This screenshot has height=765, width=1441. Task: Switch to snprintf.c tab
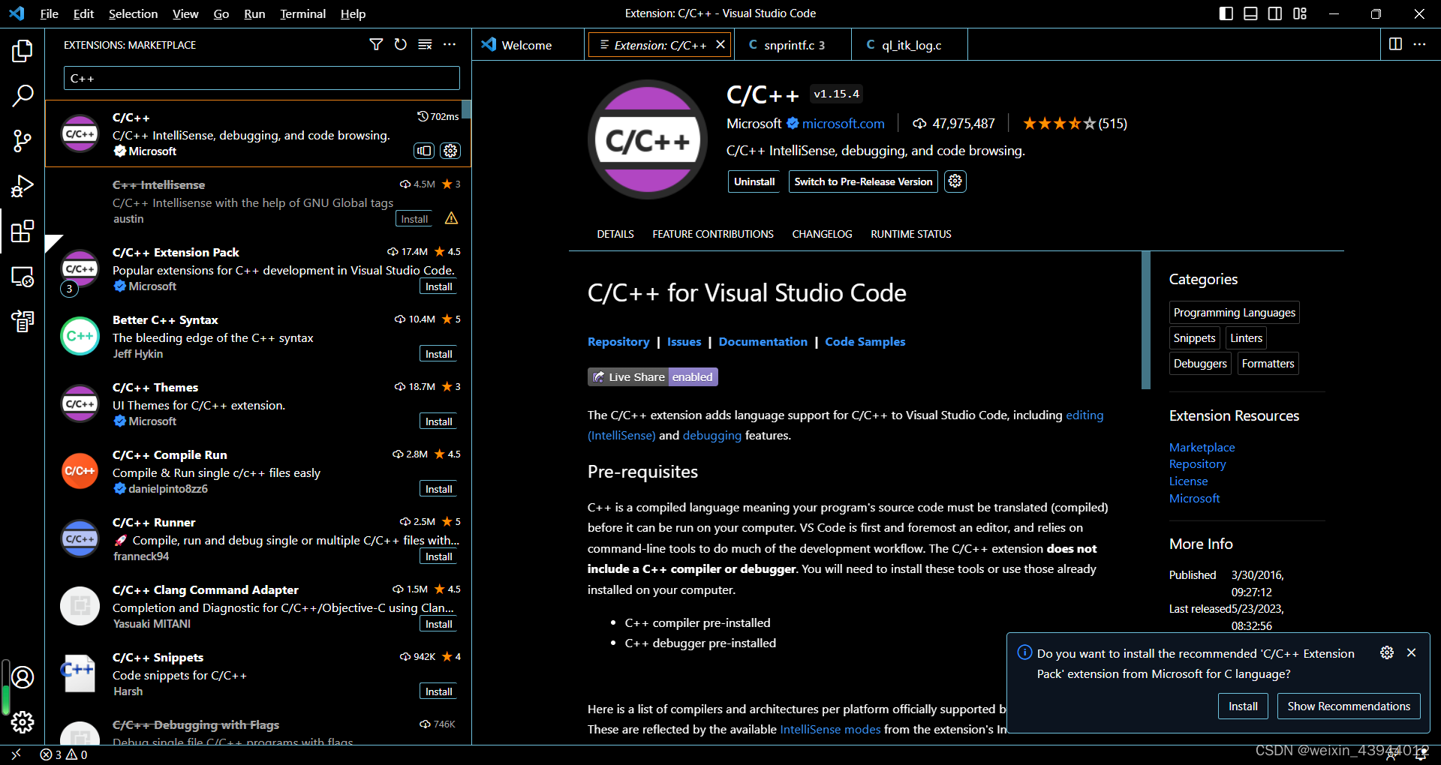point(793,45)
